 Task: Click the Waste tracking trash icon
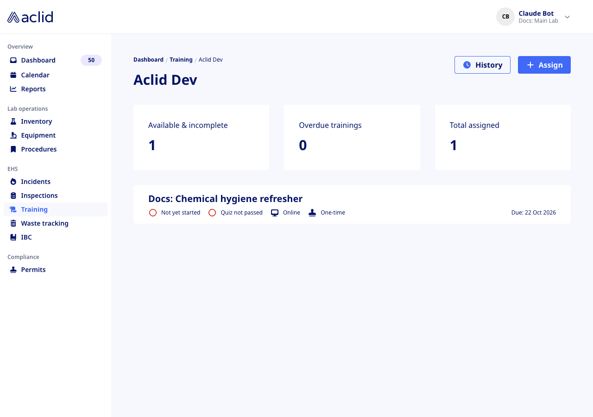13,223
